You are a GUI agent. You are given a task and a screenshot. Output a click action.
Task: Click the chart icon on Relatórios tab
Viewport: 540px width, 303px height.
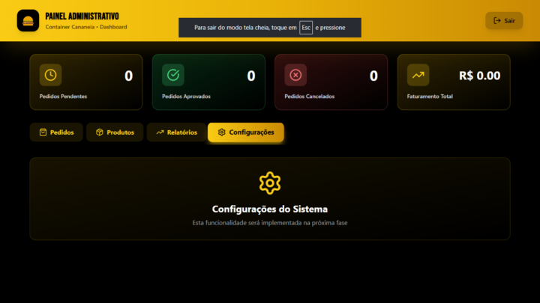point(160,132)
